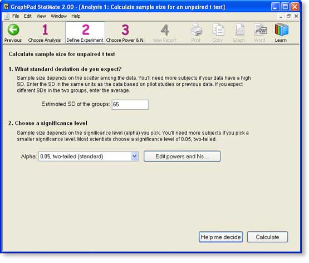This screenshot has width=309, height=263.
Task: Open the View menu
Action: coord(41,16)
